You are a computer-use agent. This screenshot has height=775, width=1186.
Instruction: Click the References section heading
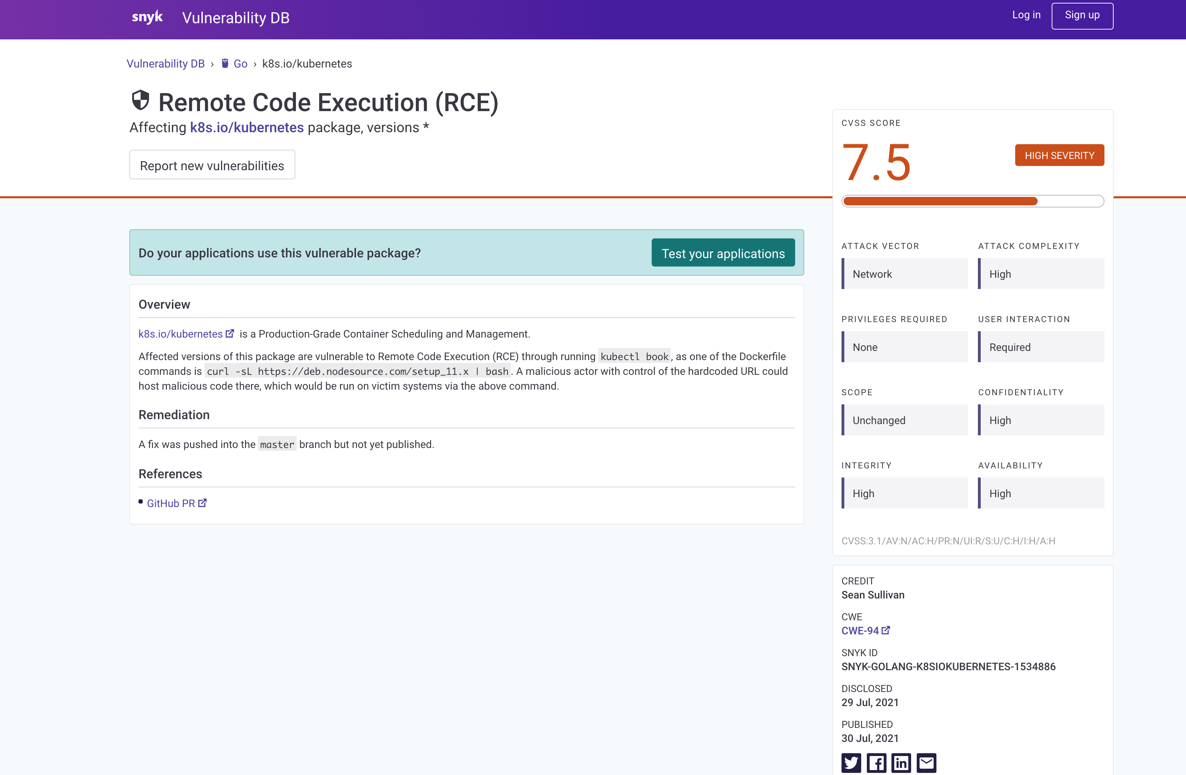[x=170, y=473]
